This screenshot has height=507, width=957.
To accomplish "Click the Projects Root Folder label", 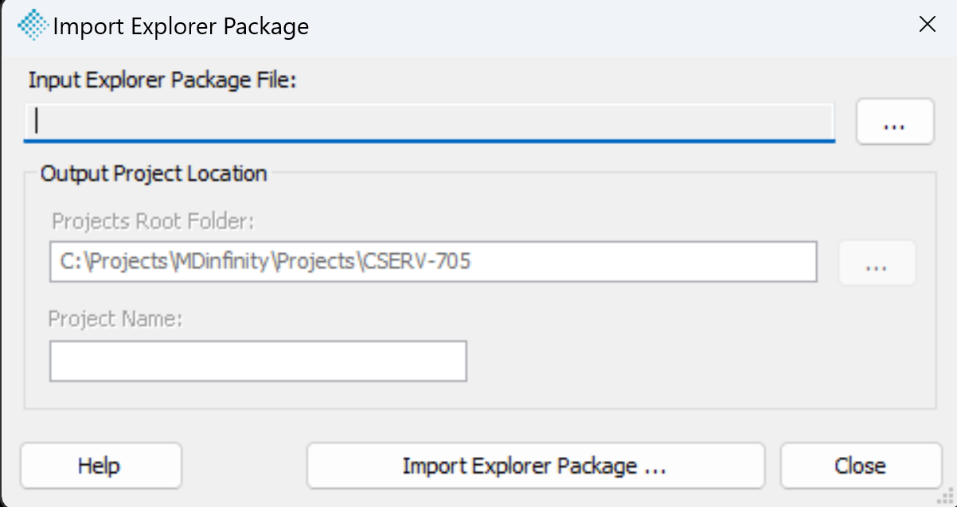I will pyautogui.click(x=152, y=220).
